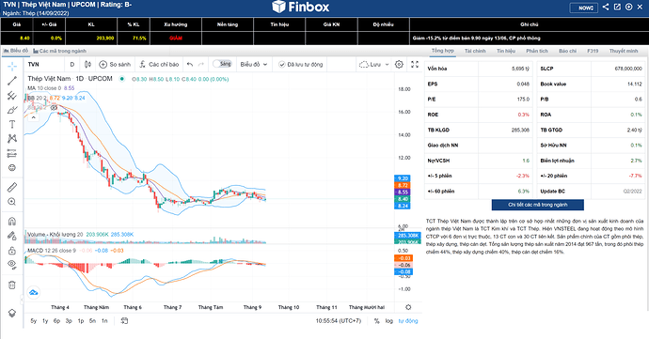This screenshot has height=339, width=649.
Task: Click the circled plus add icon
Action: click(x=628, y=7)
